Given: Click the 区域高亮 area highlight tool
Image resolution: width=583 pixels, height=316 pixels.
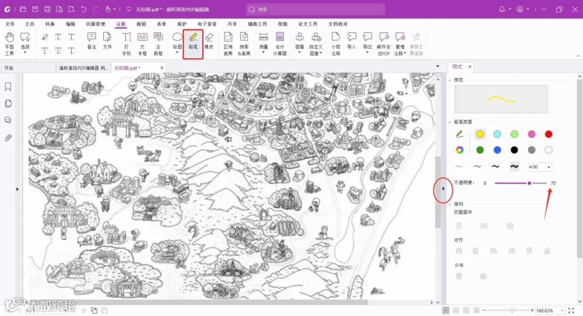Looking at the screenshot, I should click(228, 44).
